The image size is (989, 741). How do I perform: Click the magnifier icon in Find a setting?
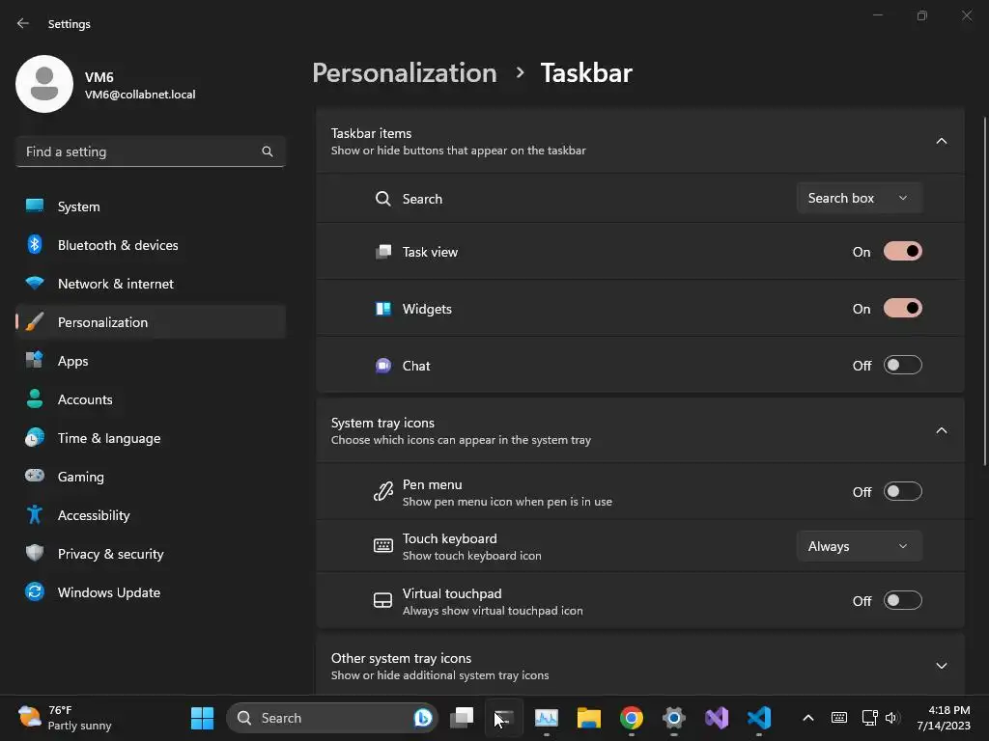pos(268,151)
